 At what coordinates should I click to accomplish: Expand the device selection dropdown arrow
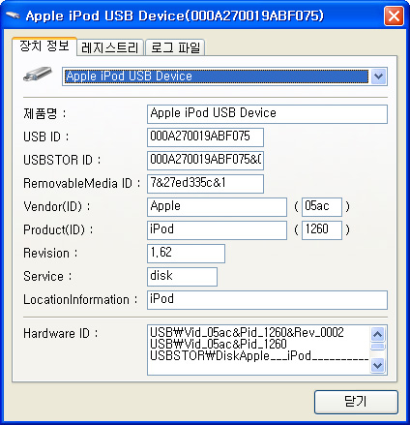click(378, 76)
